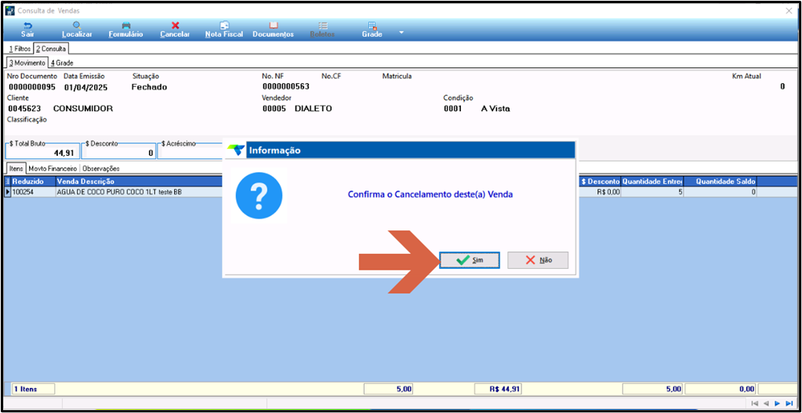
Task: Click the $ Desconto value field
Action: pos(118,152)
